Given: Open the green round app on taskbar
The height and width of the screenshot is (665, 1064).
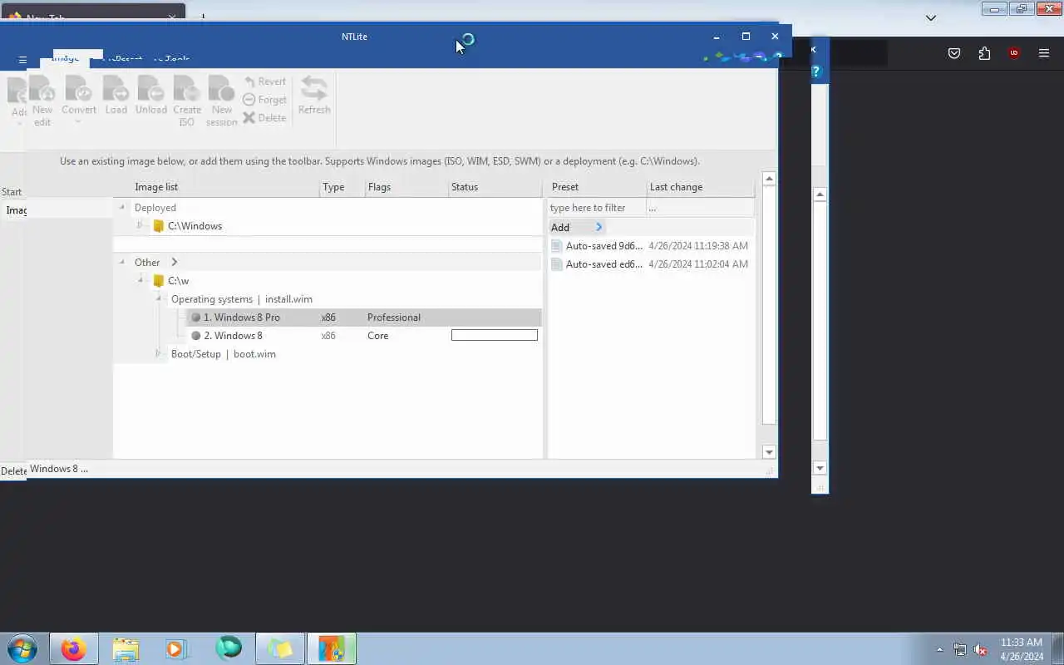Looking at the screenshot, I should 229,648.
